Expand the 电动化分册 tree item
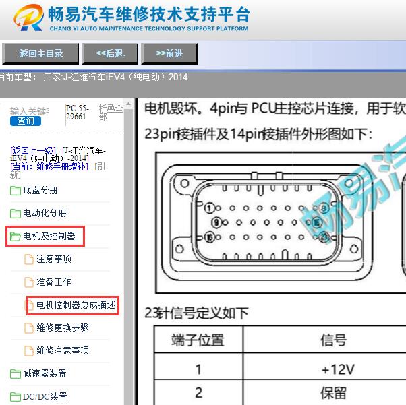The width and height of the screenshot is (406, 405). pyautogui.click(x=45, y=213)
